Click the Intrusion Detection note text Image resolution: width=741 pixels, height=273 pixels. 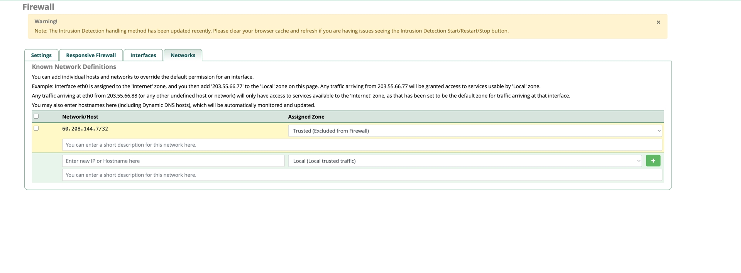pos(271,31)
